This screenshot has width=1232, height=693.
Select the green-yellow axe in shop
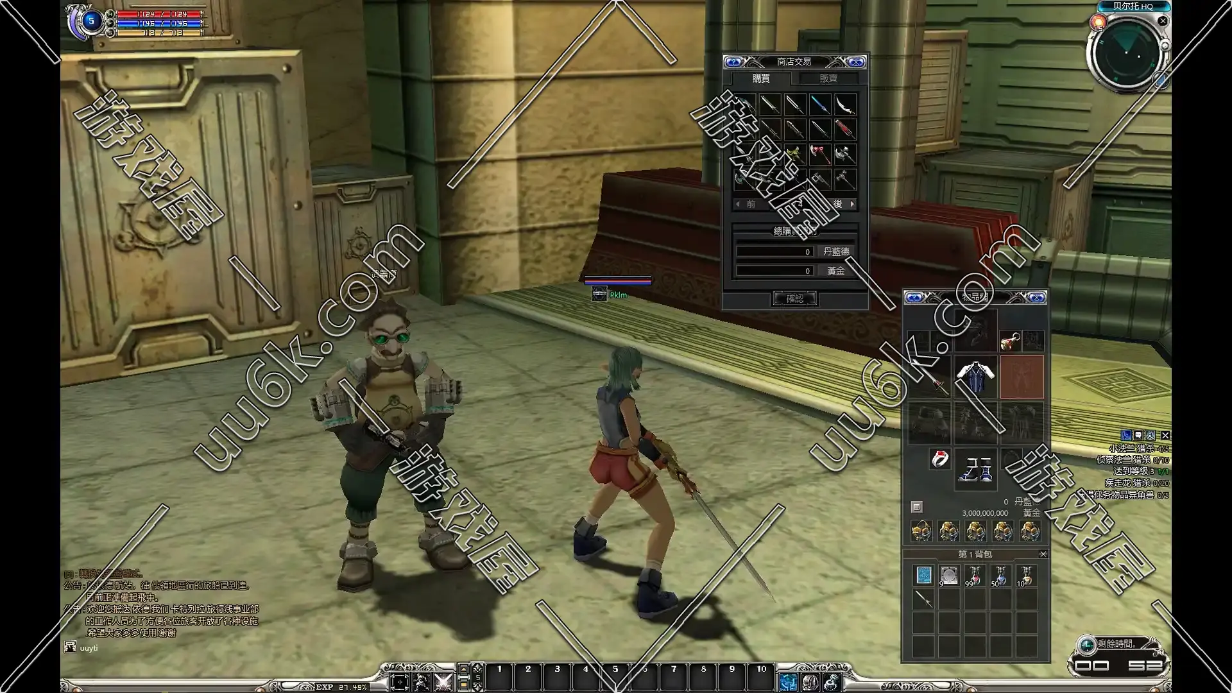(x=795, y=154)
